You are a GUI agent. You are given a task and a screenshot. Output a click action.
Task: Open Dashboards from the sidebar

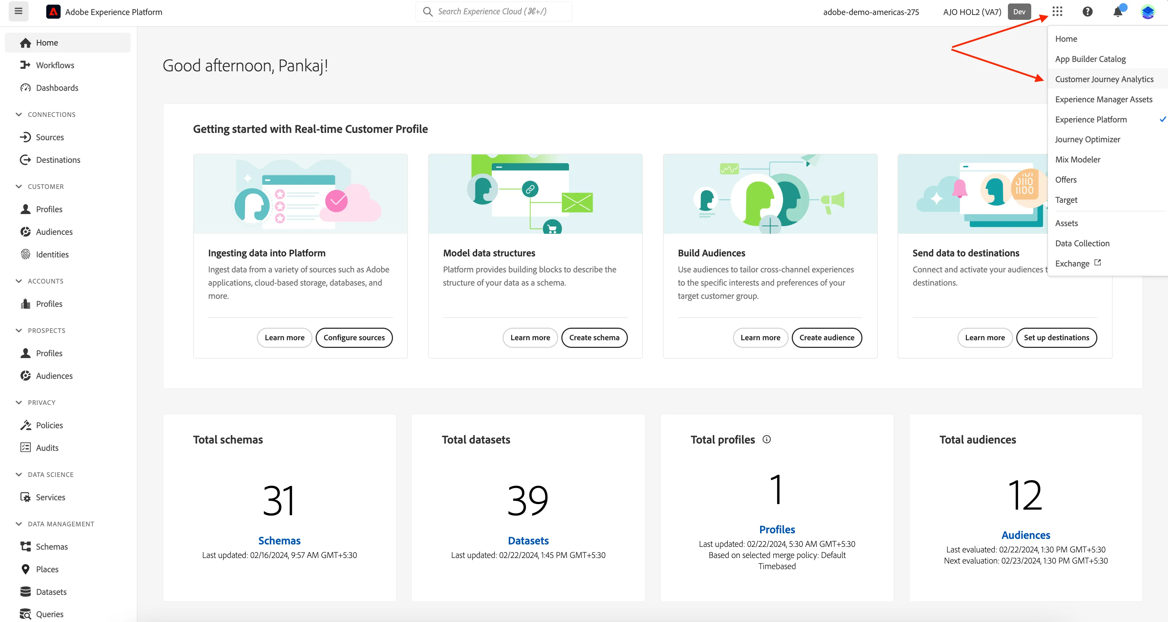(x=57, y=88)
